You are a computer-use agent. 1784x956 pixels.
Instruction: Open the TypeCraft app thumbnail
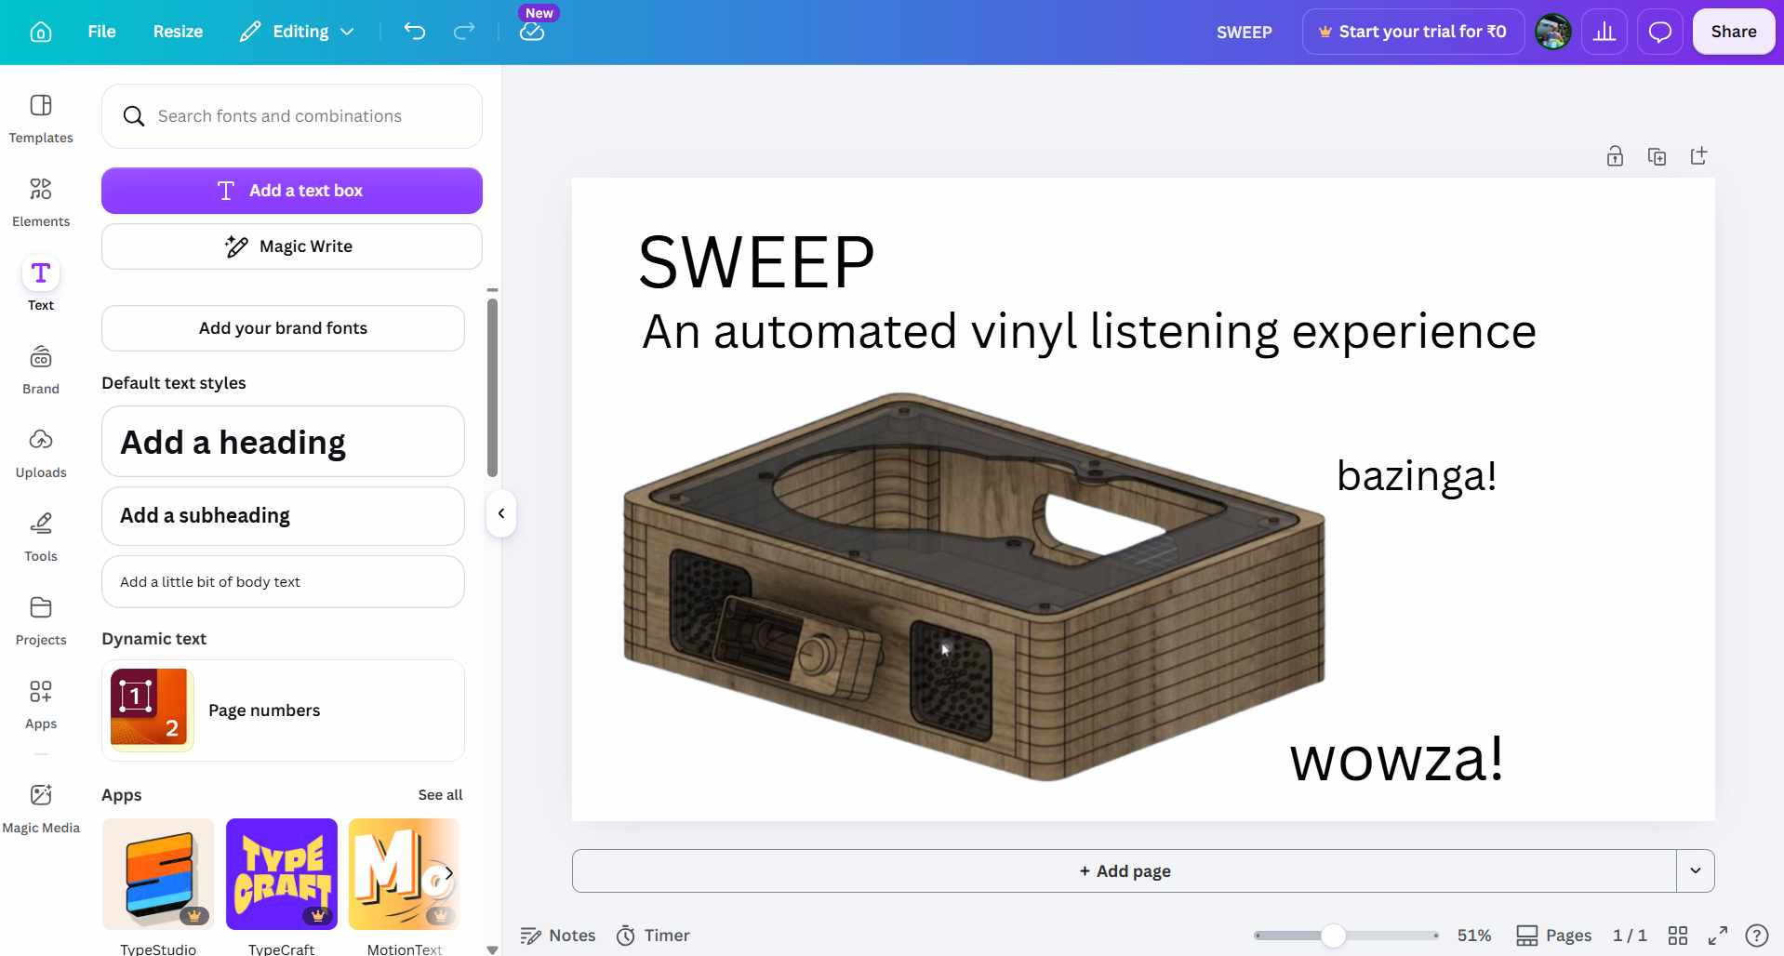[282, 874]
